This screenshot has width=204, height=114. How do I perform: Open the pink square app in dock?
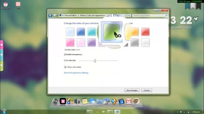pos(63,101)
